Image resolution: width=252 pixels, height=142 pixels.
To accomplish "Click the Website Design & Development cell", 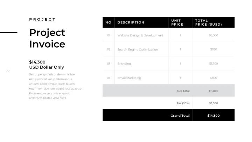I will (x=140, y=35).
